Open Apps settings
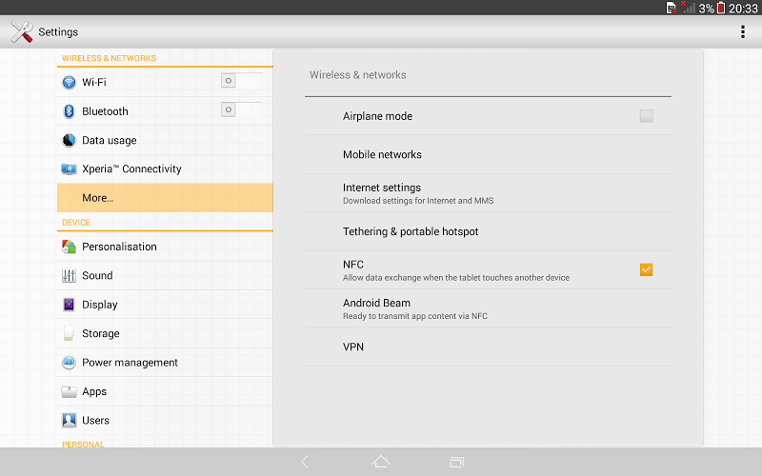Image resolution: width=762 pixels, height=476 pixels. [x=165, y=391]
